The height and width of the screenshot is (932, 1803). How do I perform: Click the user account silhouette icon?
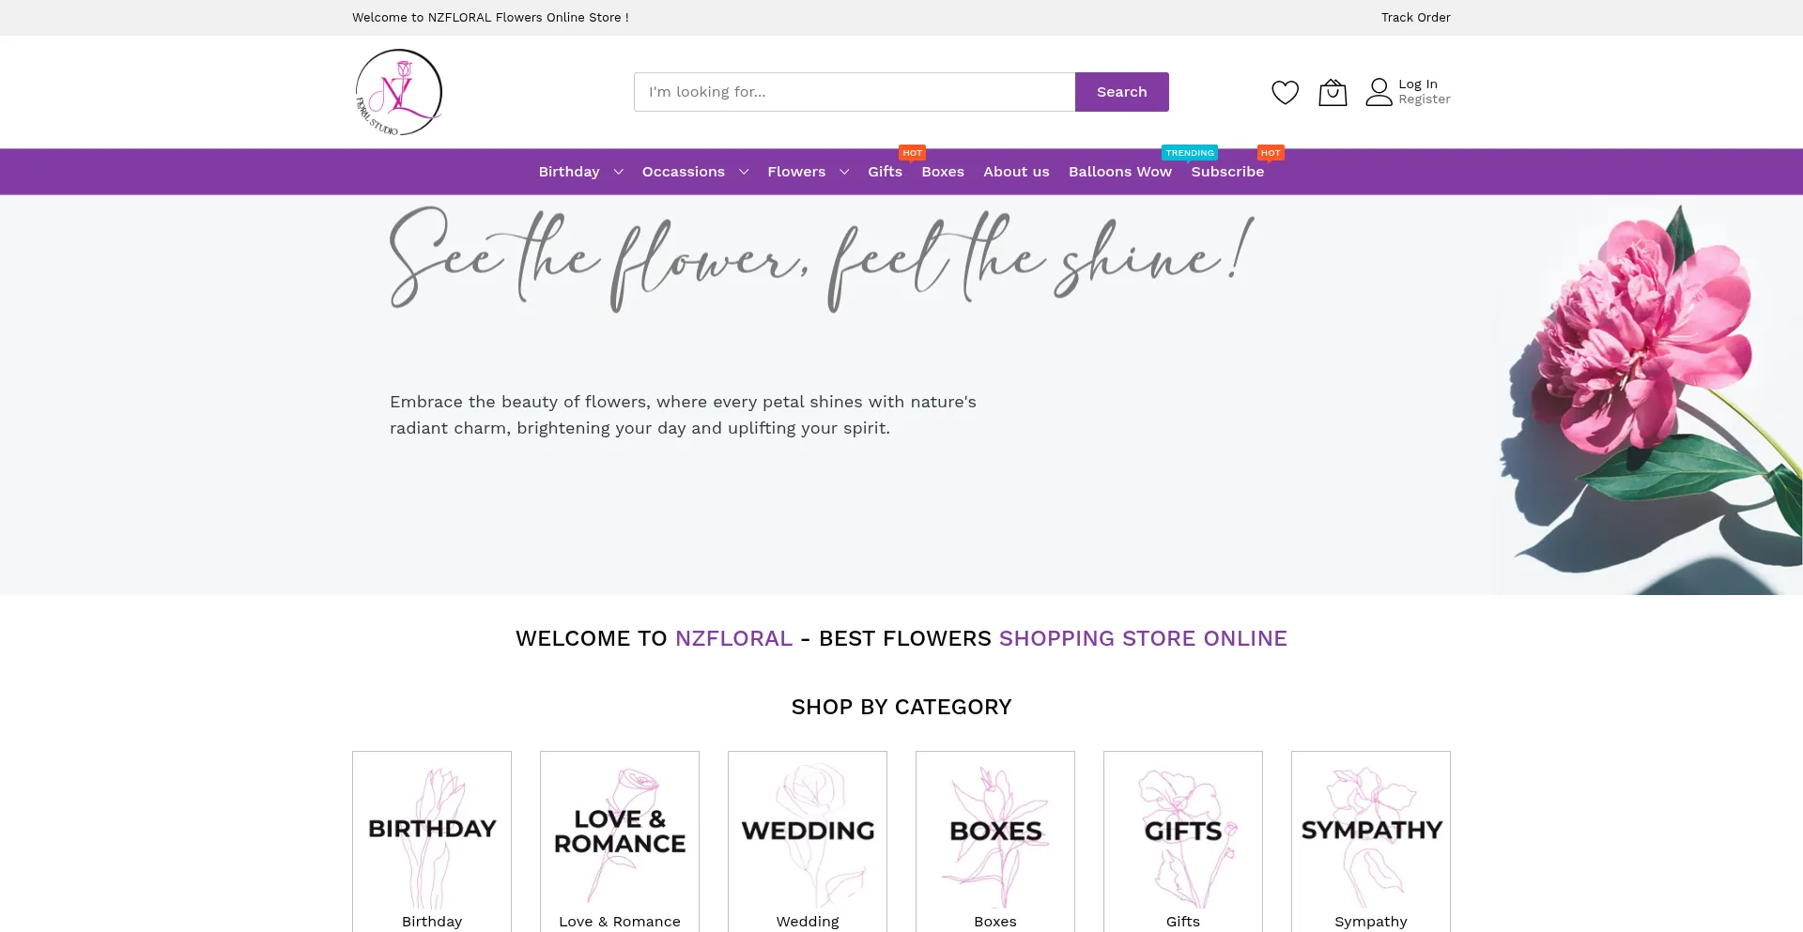tap(1379, 92)
